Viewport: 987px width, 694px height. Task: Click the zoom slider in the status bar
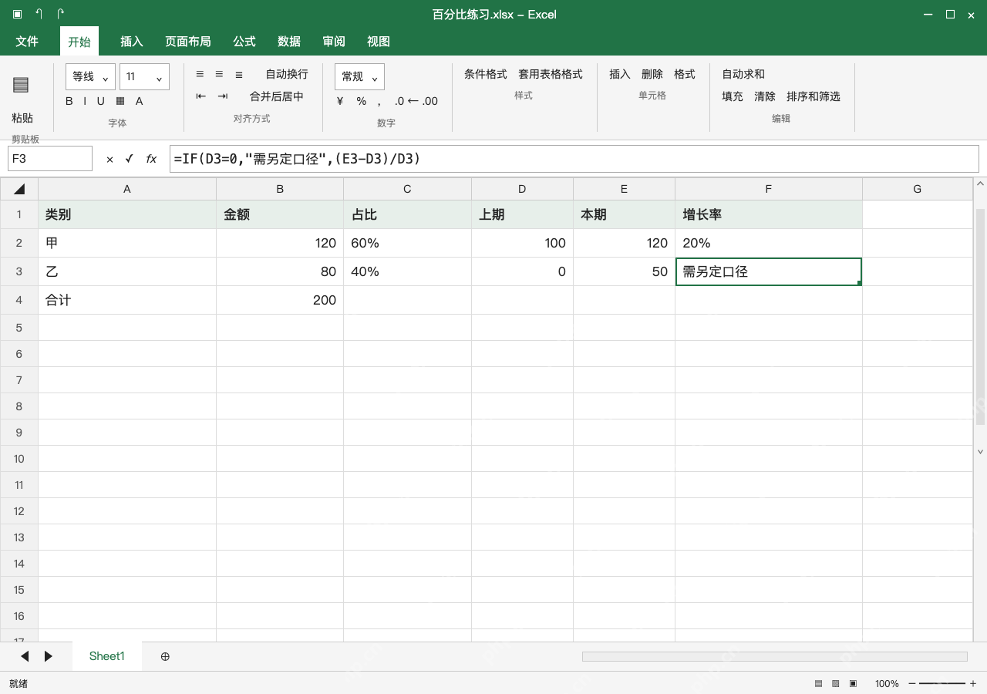point(942,683)
